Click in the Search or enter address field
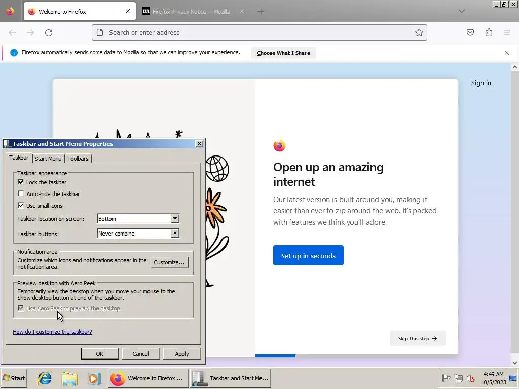The height and width of the screenshot is (389, 519). tap(259, 32)
